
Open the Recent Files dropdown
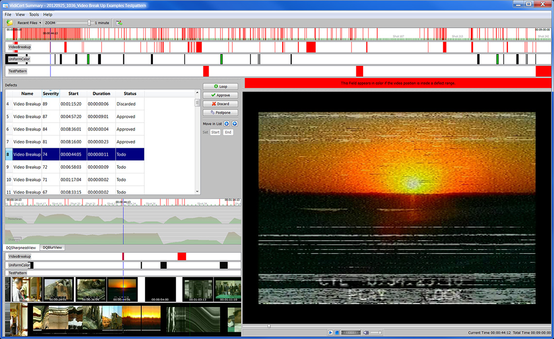(29, 23)
